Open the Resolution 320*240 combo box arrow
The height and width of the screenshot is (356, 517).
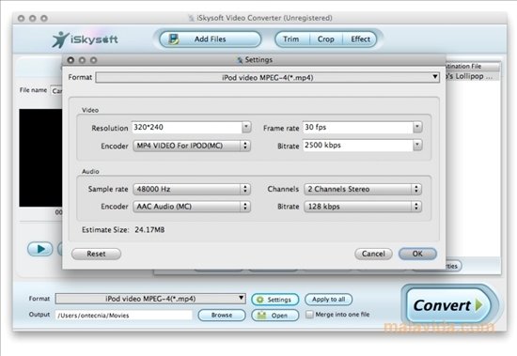tap(246, 127)
